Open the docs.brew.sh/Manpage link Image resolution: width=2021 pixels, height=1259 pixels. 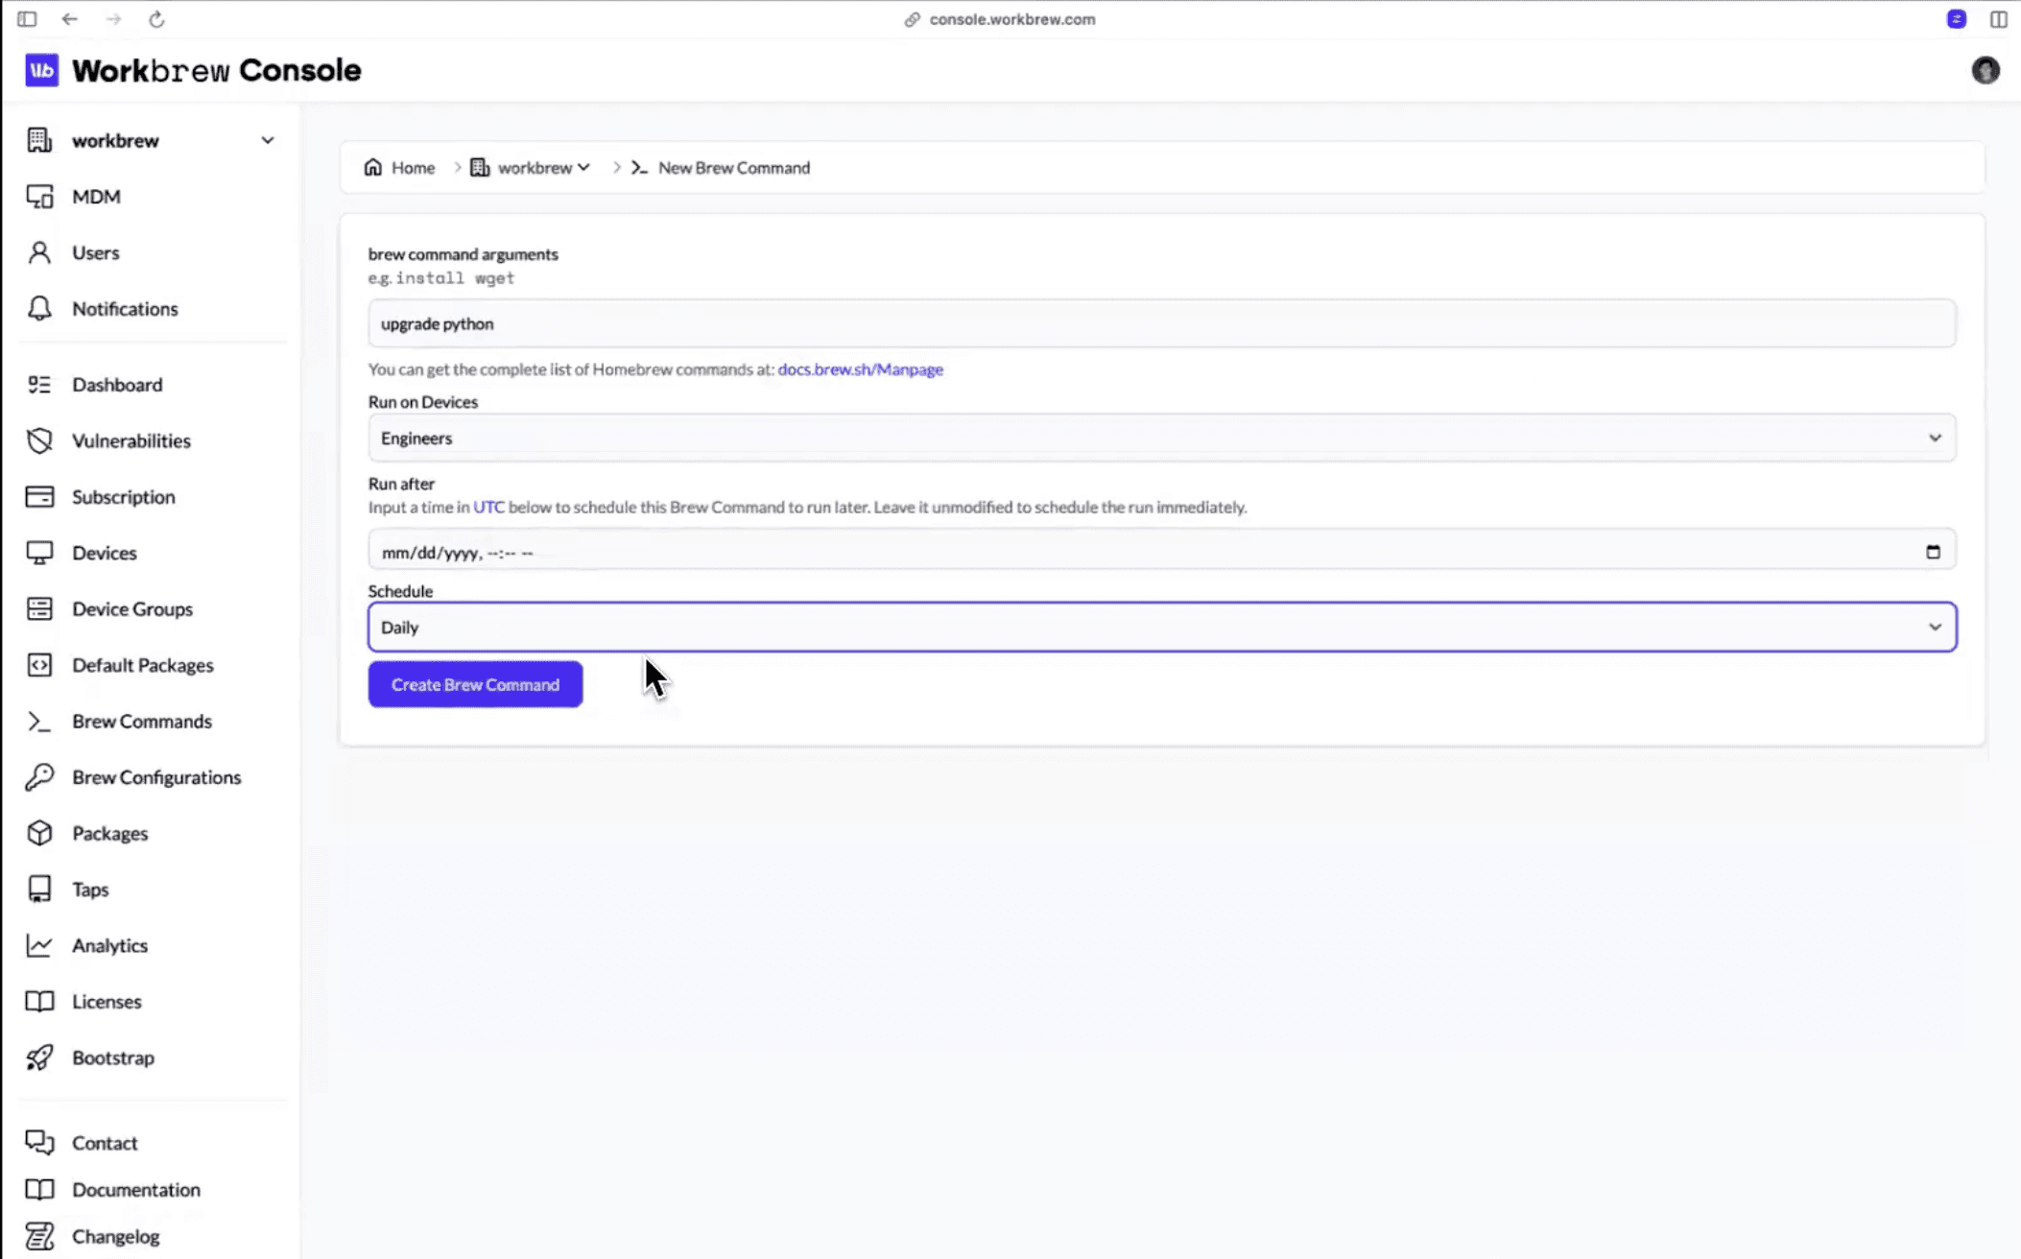click(x=860, y=369)
